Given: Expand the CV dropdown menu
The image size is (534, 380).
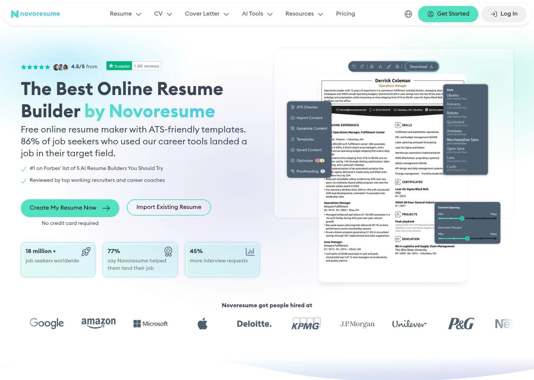Looking at the screenshot, I should (x=163, y=14).
